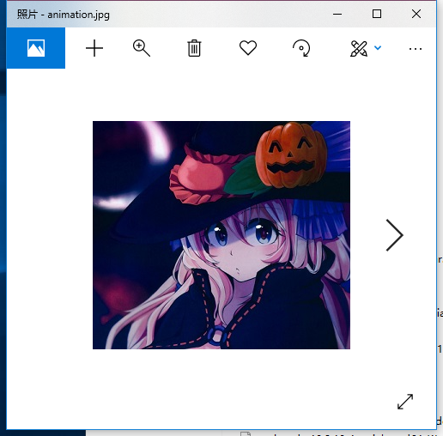The height and width of the screenshot is (436, 443).
Task: Expand the Edit & Create dropdown arrow
Action: pyautogui.click(x=378, y=48)
